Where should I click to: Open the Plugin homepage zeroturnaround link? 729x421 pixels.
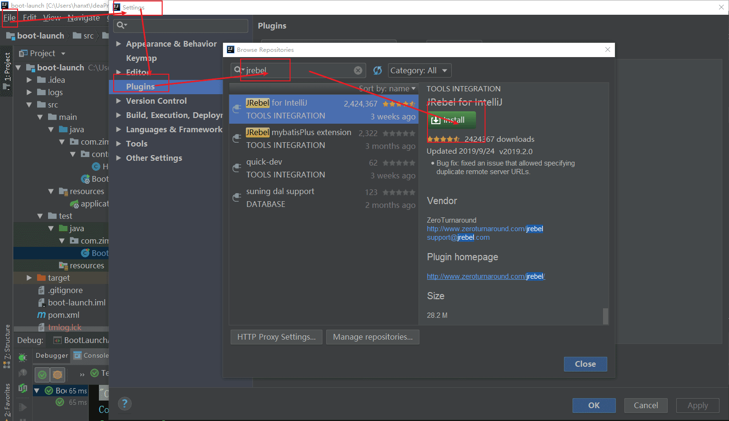[x=486, y=276]
